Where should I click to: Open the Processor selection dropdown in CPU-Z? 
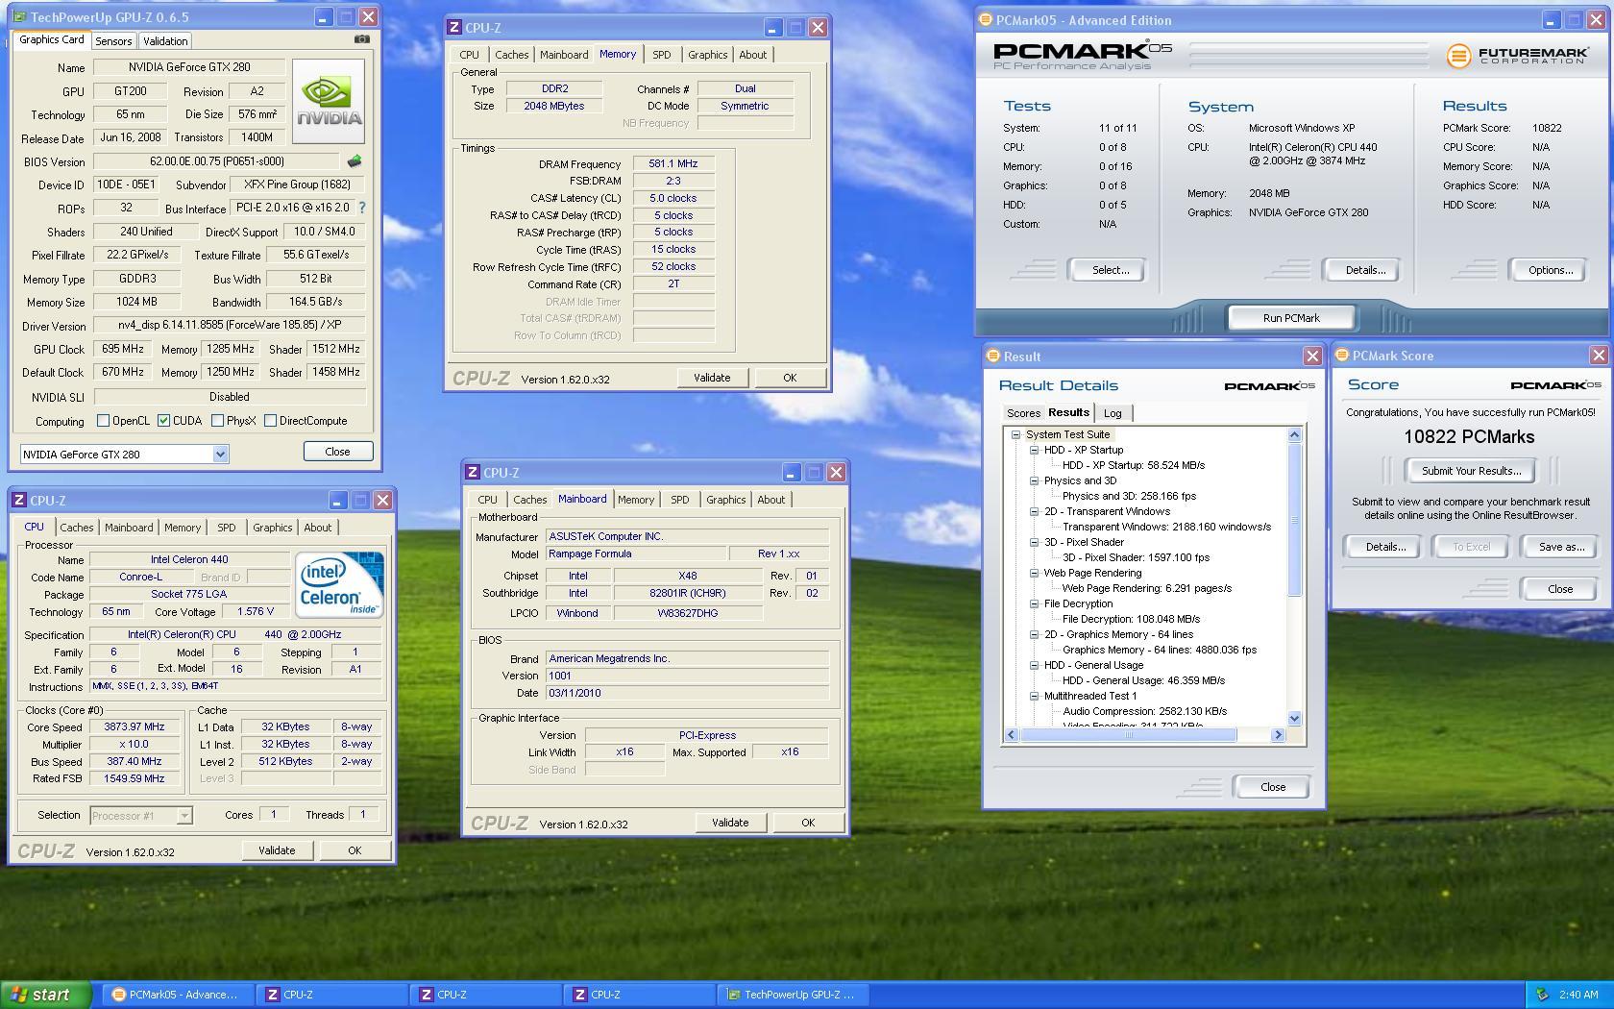click(184, 816)
